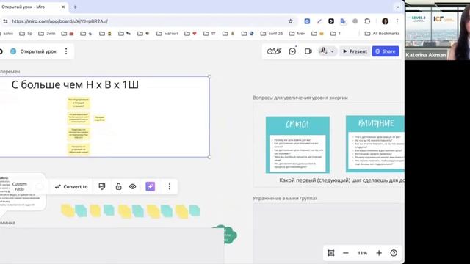Viewport: 470px width, 264px height.
Task: Click the gray circle extension icon
Action: click(355, 21)
